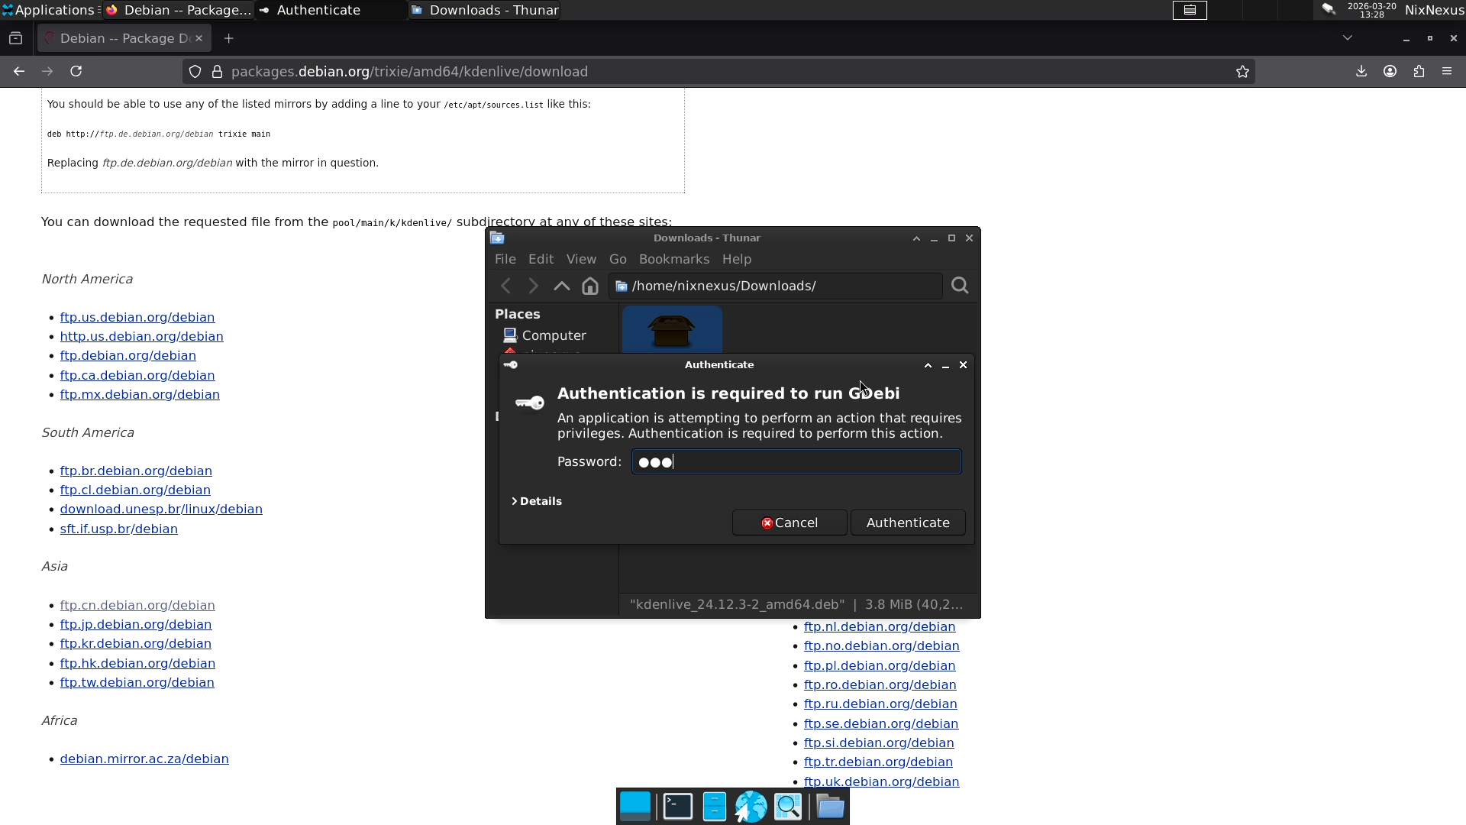Open the ftp.se.debian.org/debian mirror link
The image size is (1466, 825).
(881, 723)
